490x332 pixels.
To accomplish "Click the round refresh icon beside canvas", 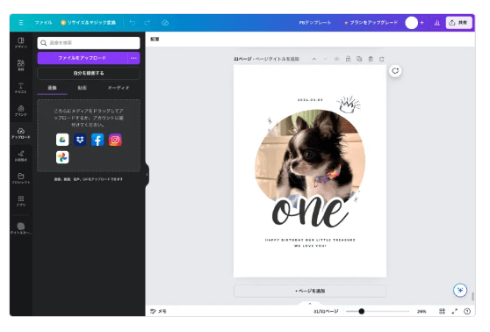I will (395, 70).
